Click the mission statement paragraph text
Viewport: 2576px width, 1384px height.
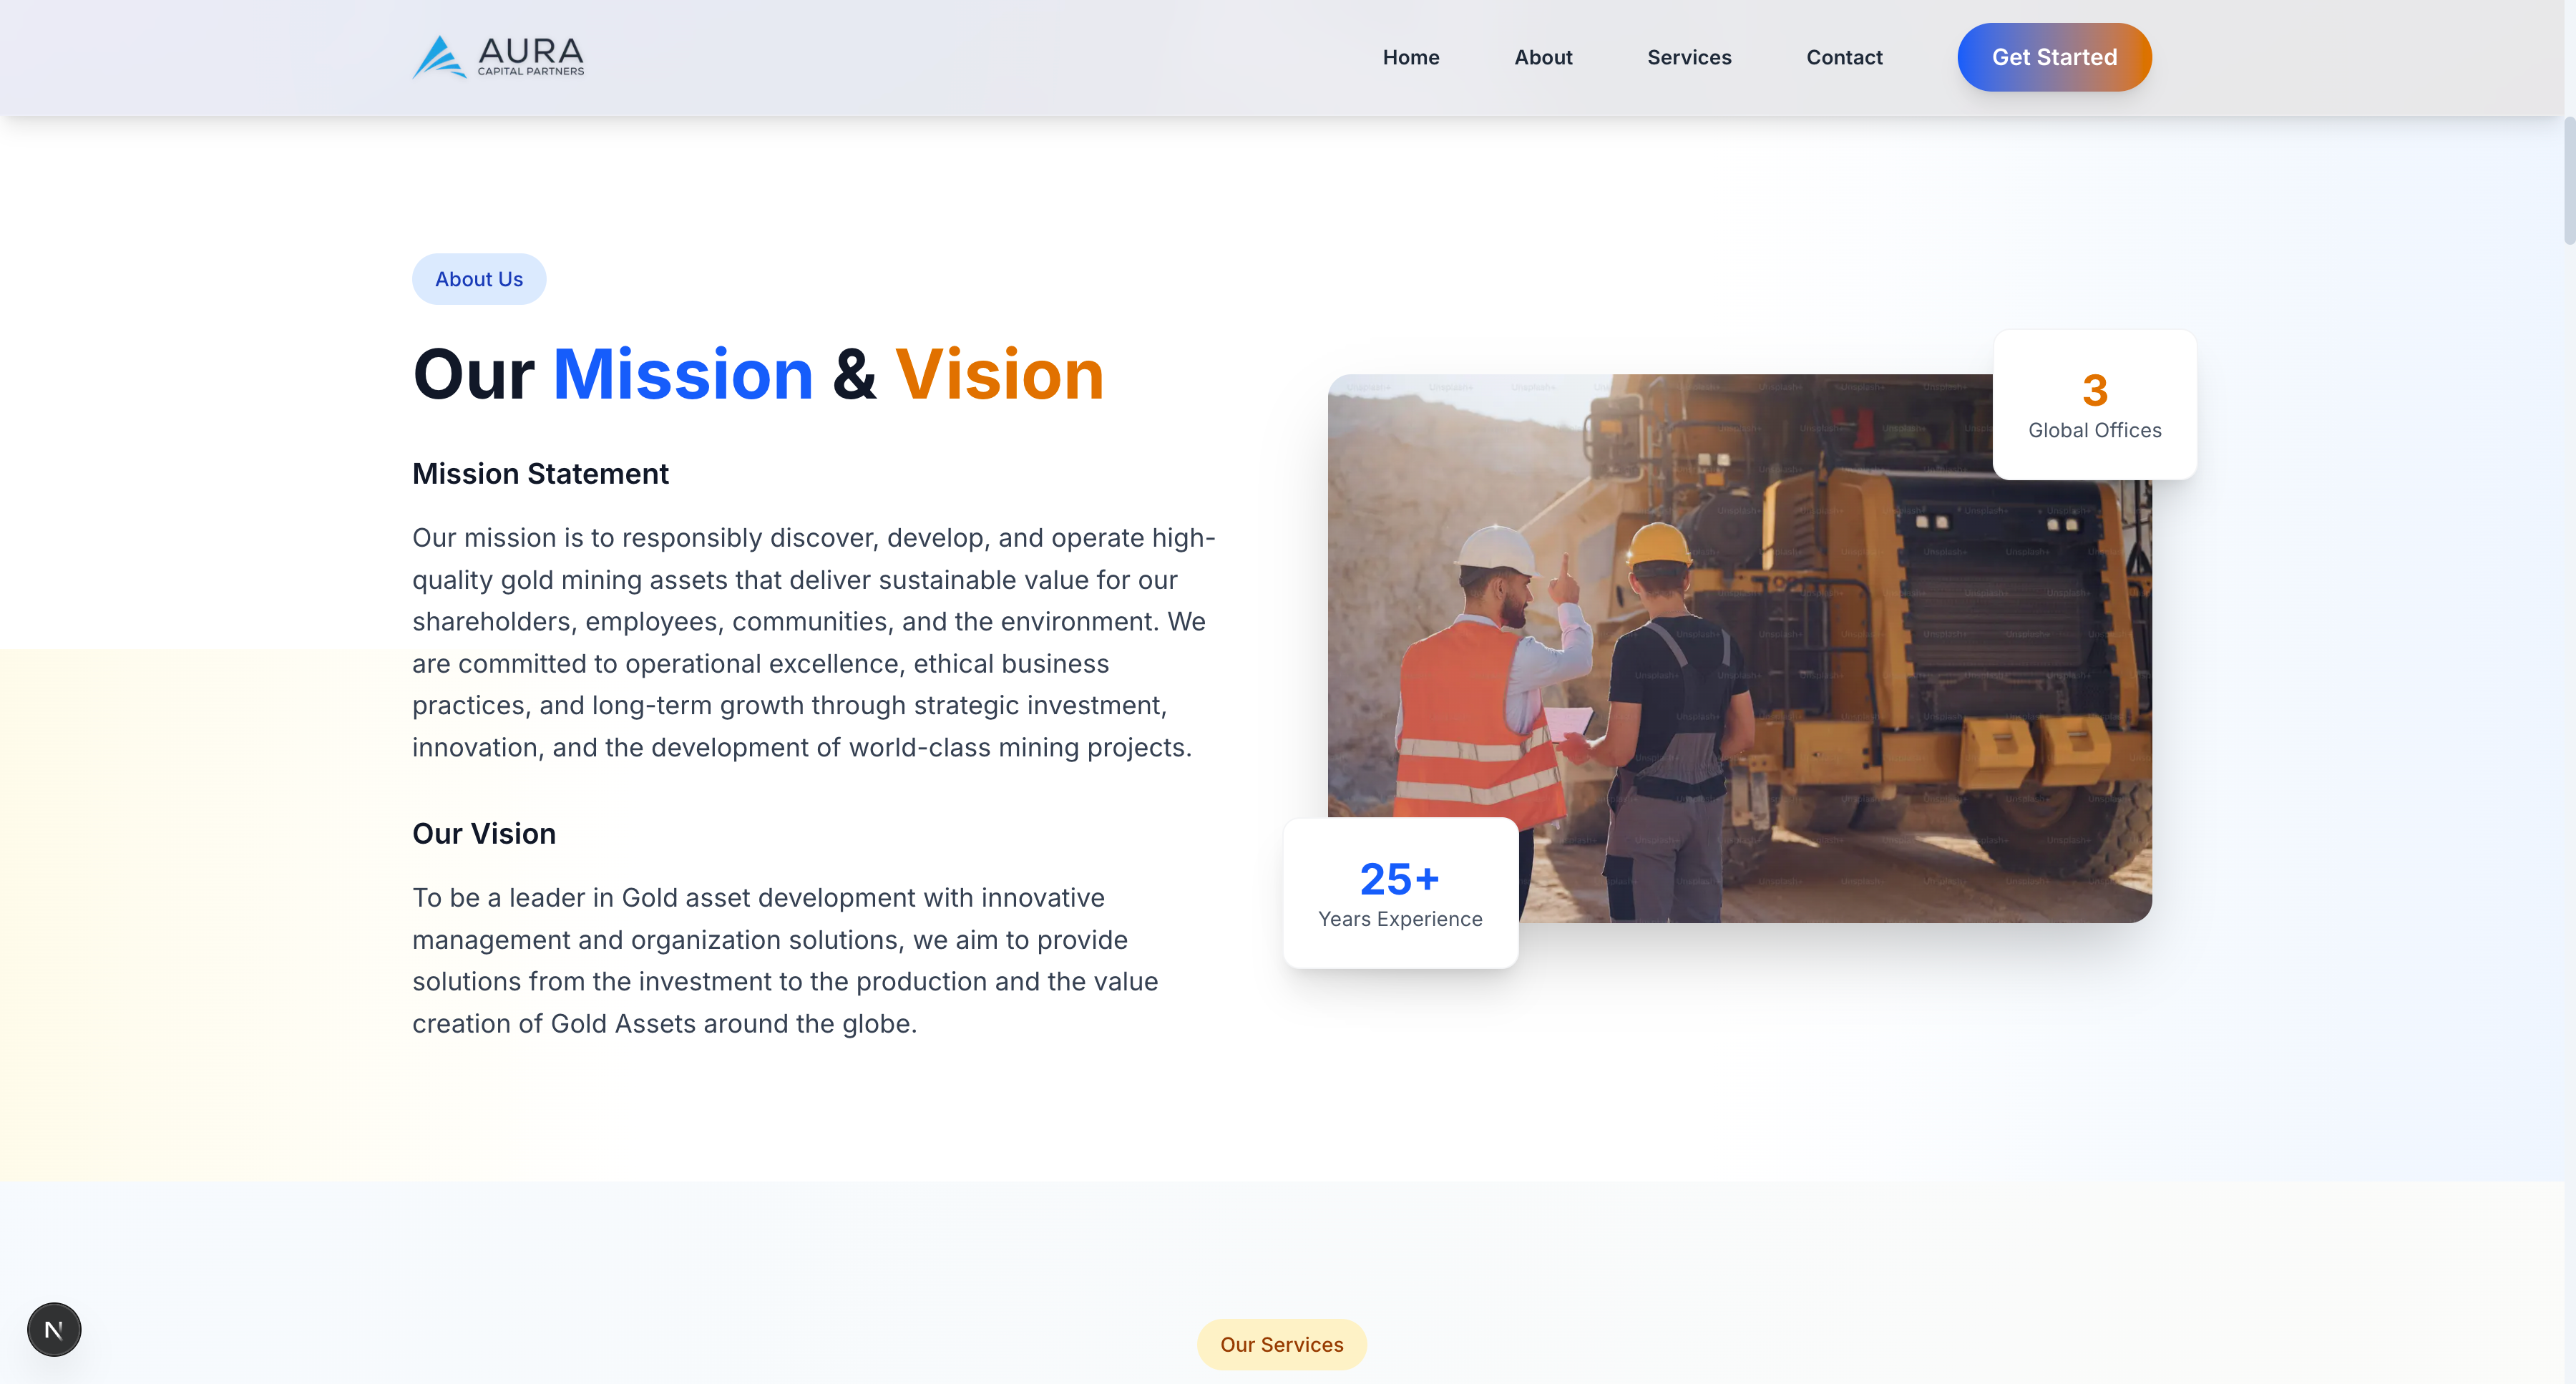coord(812,642)
